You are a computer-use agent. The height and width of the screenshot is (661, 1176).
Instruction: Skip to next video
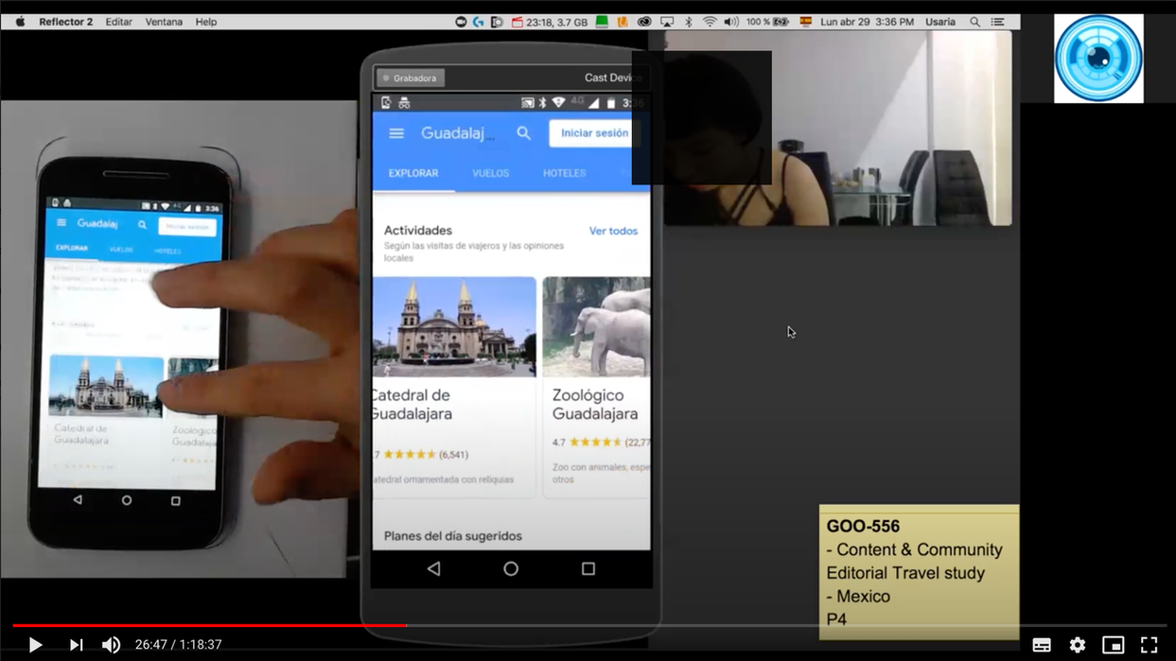(76, 645)
